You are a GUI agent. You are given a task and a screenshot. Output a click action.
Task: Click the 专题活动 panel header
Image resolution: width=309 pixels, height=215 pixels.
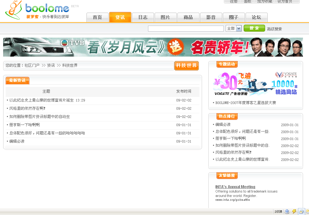pyautogui.click(x=227, y=64)
